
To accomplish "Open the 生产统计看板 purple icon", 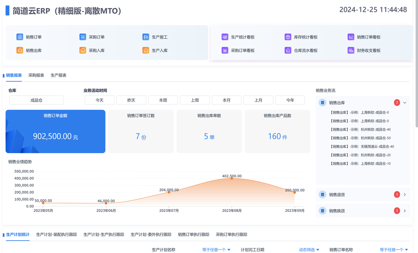I will click(x=225, y=37).
